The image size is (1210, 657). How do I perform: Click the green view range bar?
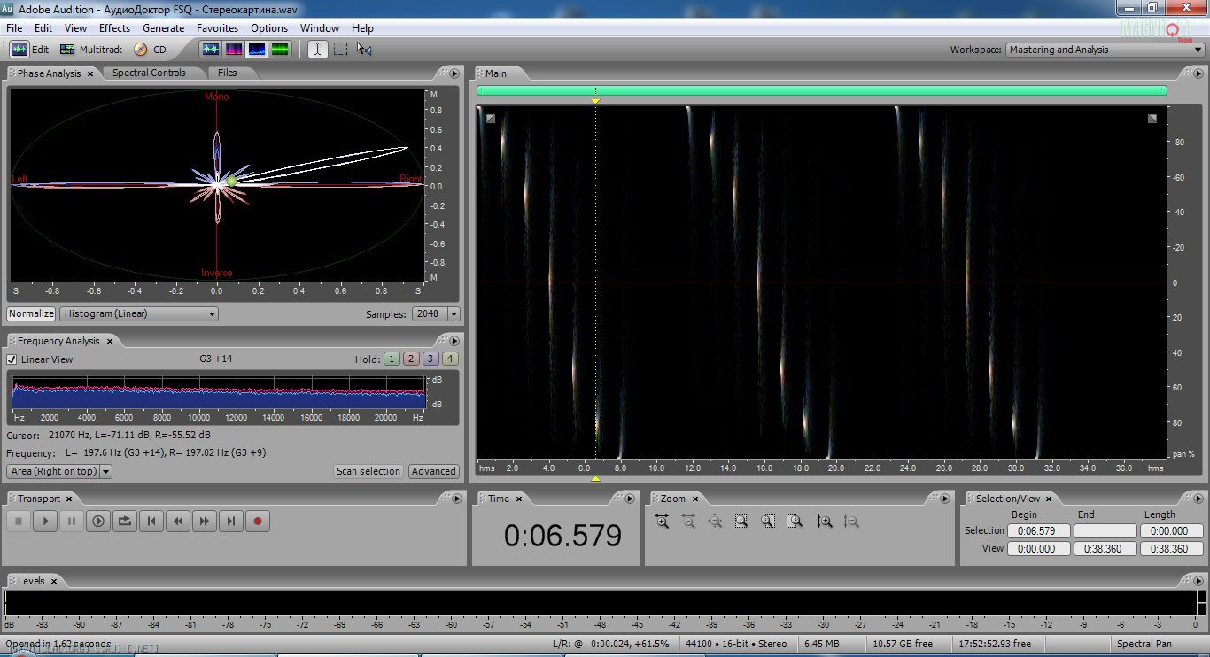[821, 90]
